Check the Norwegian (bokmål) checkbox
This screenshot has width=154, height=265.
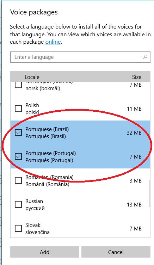pos(18,85)
